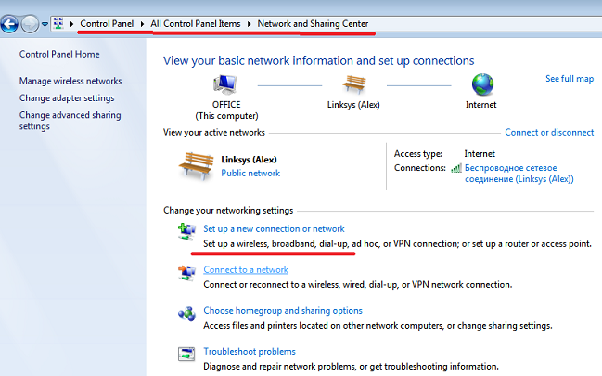This screenshot has width=602, height=376.
Task: Open Change advanced sharing settings
Action: coord(70,121)
